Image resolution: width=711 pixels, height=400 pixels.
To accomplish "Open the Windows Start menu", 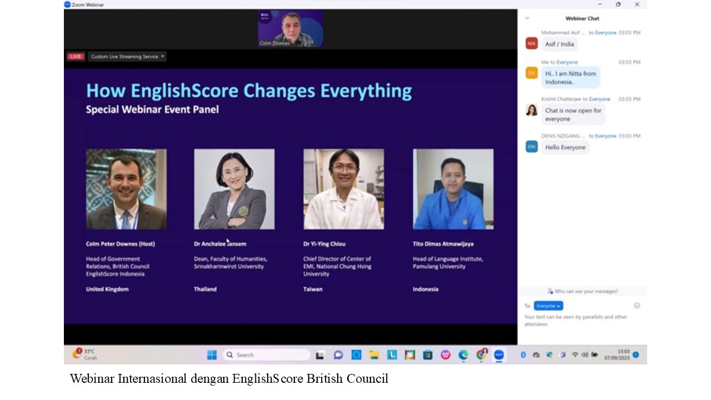I will coord(212,355).
